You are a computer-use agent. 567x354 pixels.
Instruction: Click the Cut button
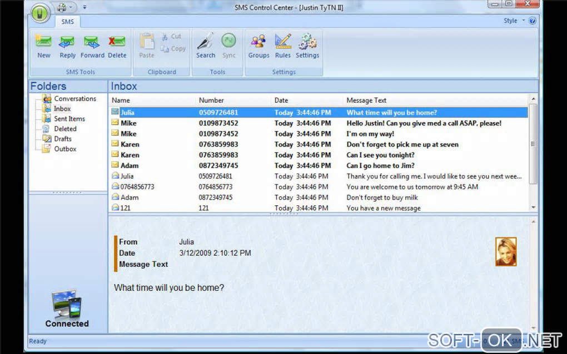pos(171,37)
